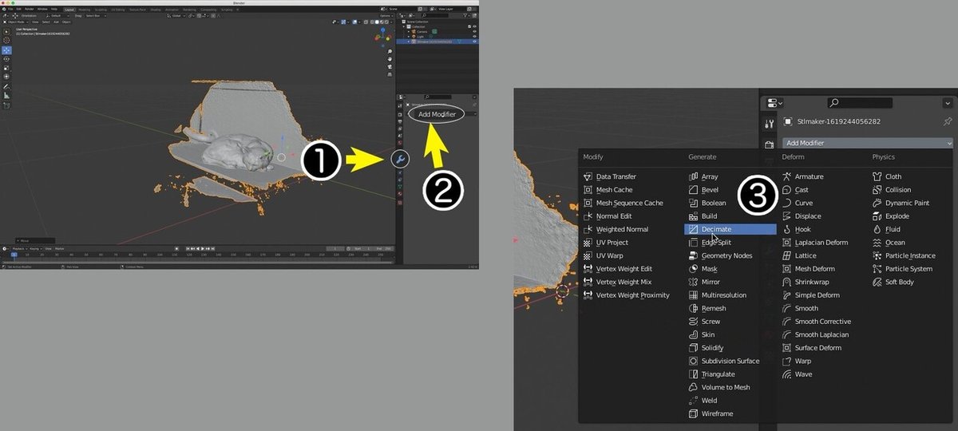Switch viewport shading to Rendered mode
958x431 pixels.
386,22
